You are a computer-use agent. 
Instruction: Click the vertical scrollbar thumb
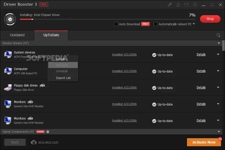(223, 45)
